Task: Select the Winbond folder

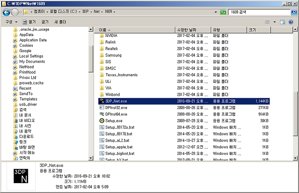Action: pos(113,94)
